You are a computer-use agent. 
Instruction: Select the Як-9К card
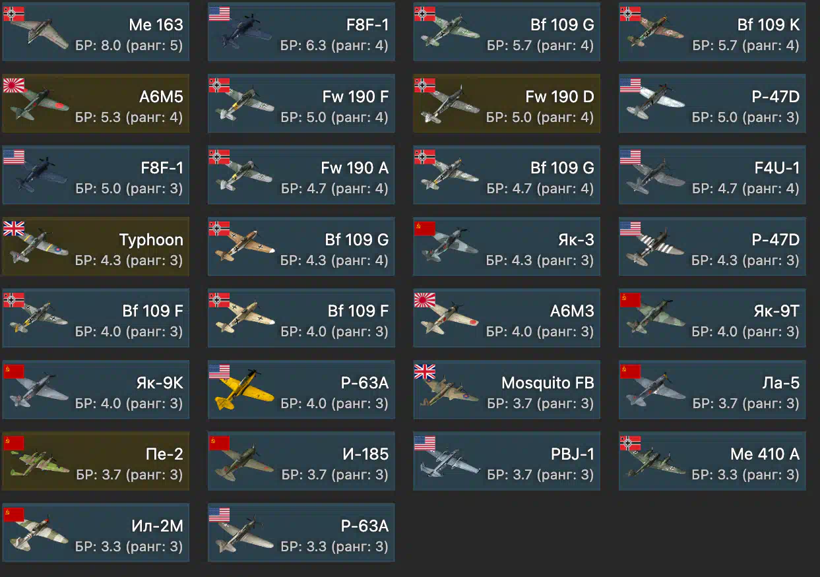click(96, 389)
